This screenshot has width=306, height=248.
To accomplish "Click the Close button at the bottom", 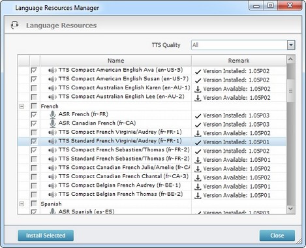I will point(277,236).
